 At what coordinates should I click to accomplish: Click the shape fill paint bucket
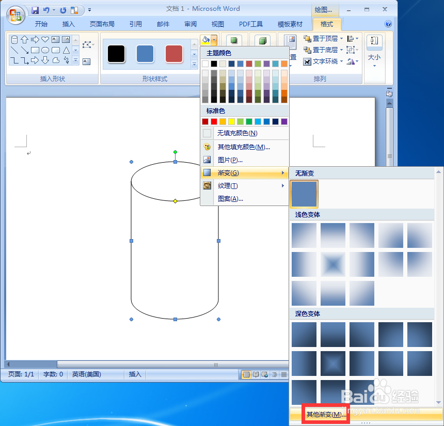click(x=205, y=40)
